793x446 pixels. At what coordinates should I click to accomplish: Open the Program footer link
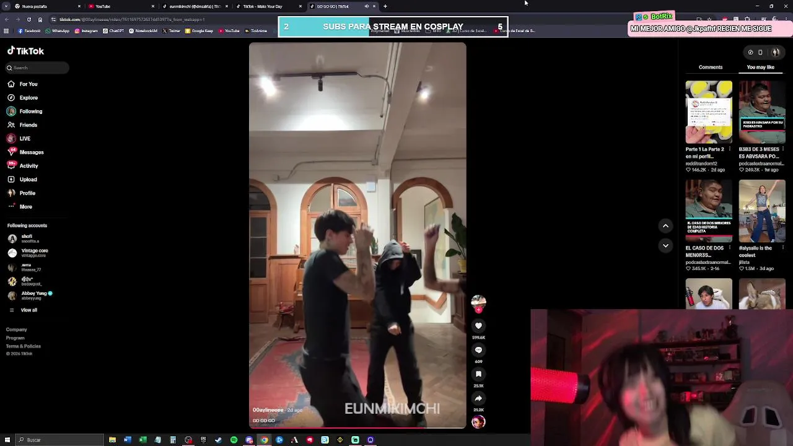point(15,338)
